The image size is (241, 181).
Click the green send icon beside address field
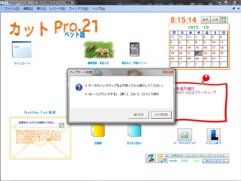(62, 125)
